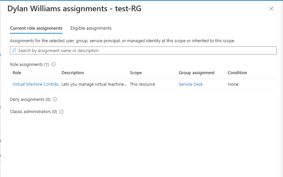Click the Scope column header

(x=136, y=73)
